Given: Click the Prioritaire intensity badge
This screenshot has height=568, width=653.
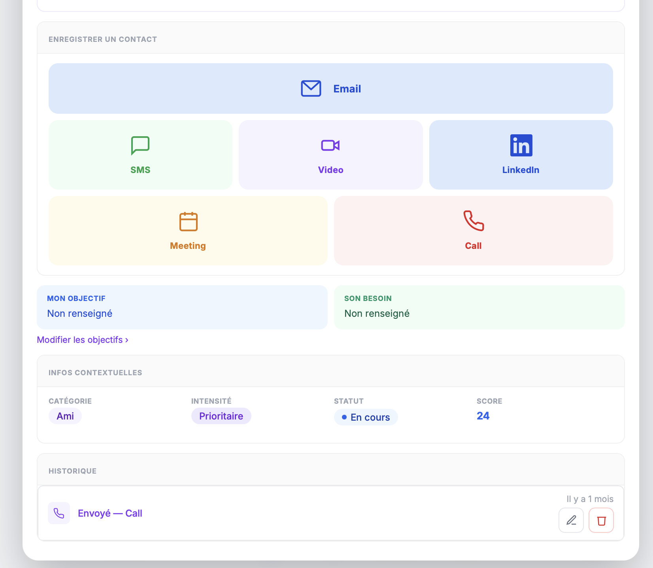Looking at the screenshot, I should click(221, 416).
